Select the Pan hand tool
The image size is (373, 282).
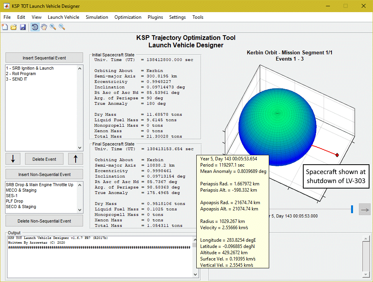pyautogui.click(x=44, y=27)
